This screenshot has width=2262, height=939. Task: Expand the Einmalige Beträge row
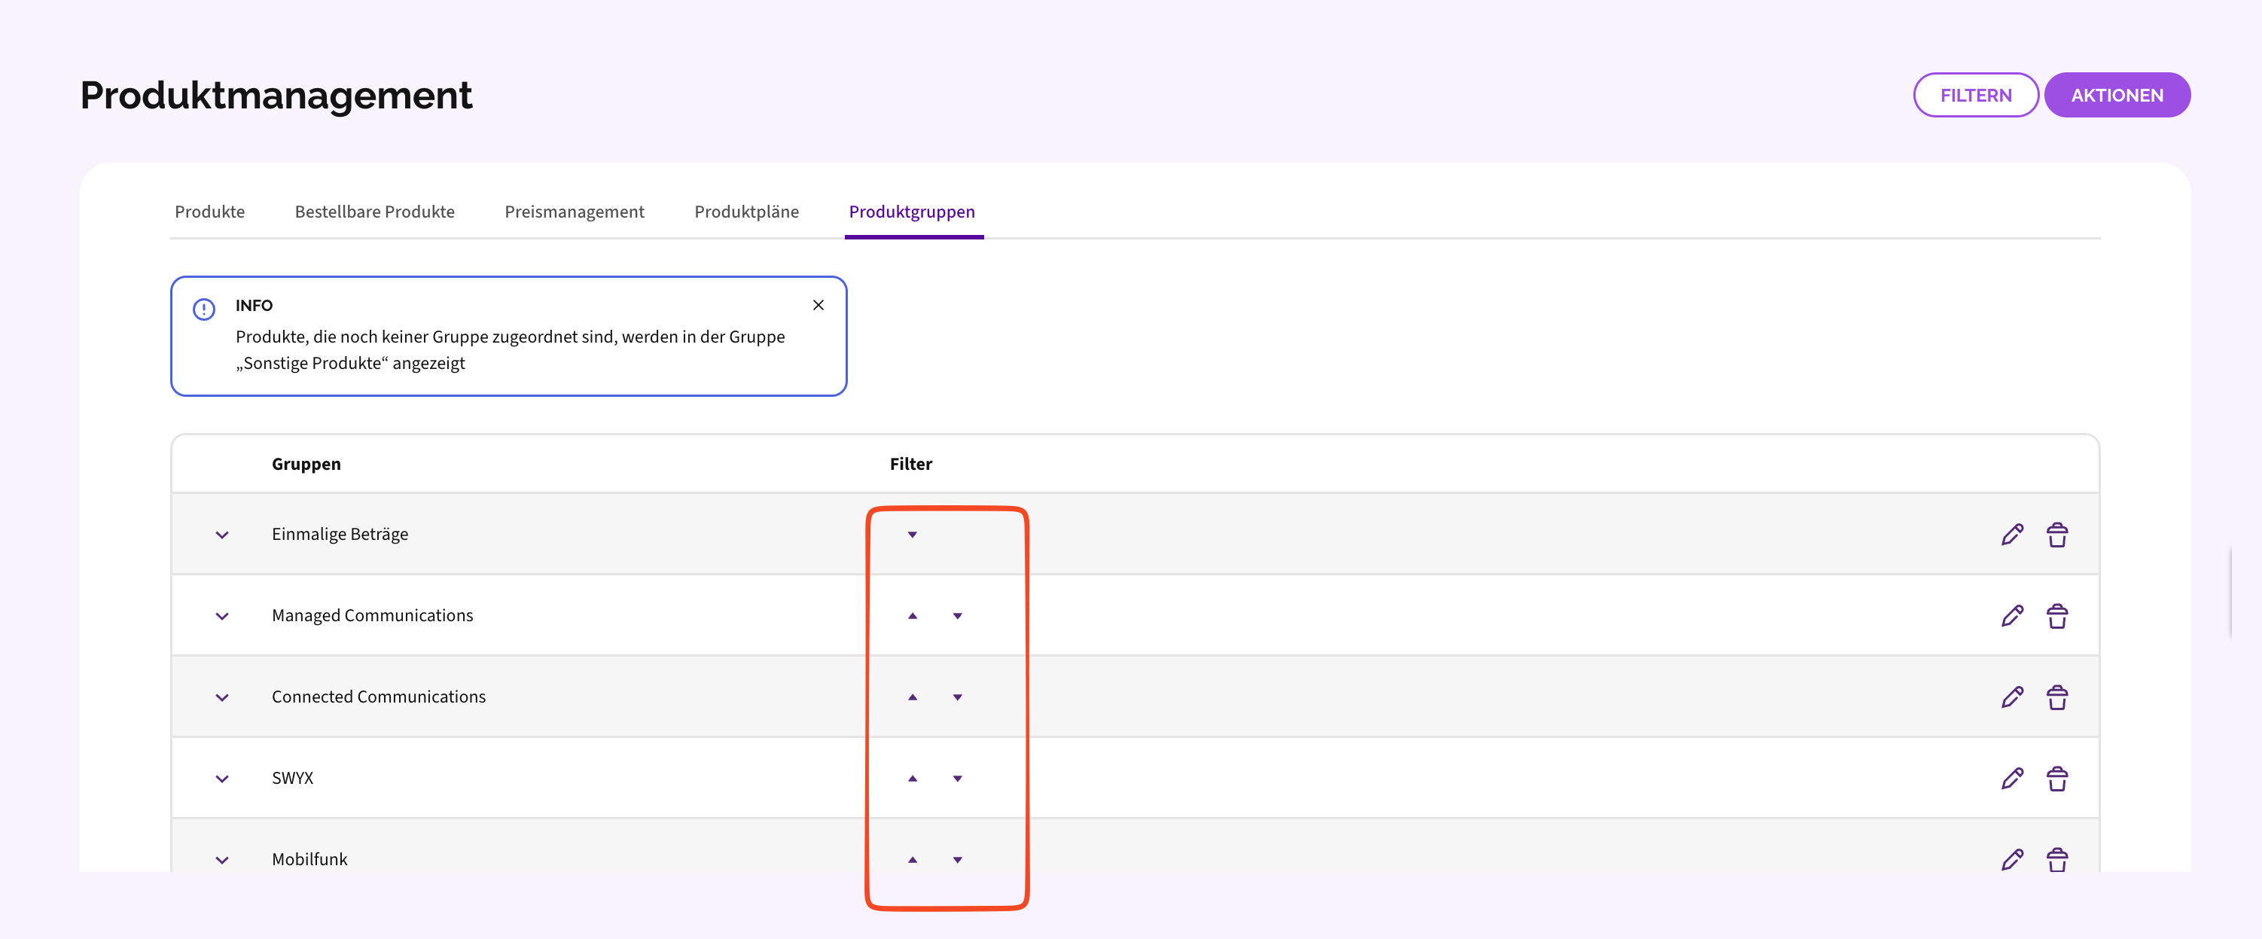coord(222,535)
